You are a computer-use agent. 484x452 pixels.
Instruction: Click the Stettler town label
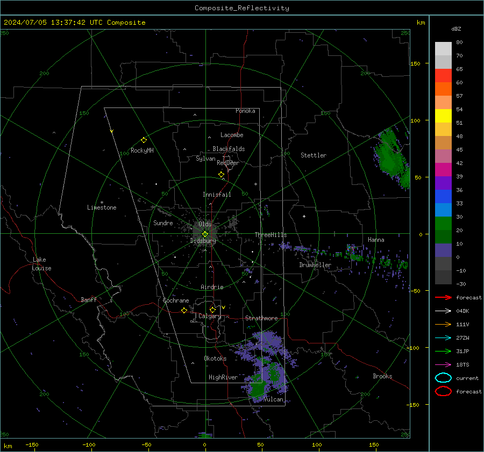click(314, 155)
